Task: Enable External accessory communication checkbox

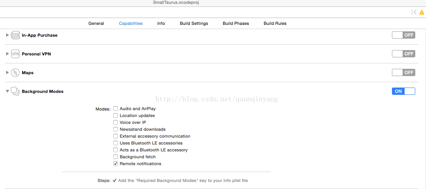Action: [x=116, y=136]
